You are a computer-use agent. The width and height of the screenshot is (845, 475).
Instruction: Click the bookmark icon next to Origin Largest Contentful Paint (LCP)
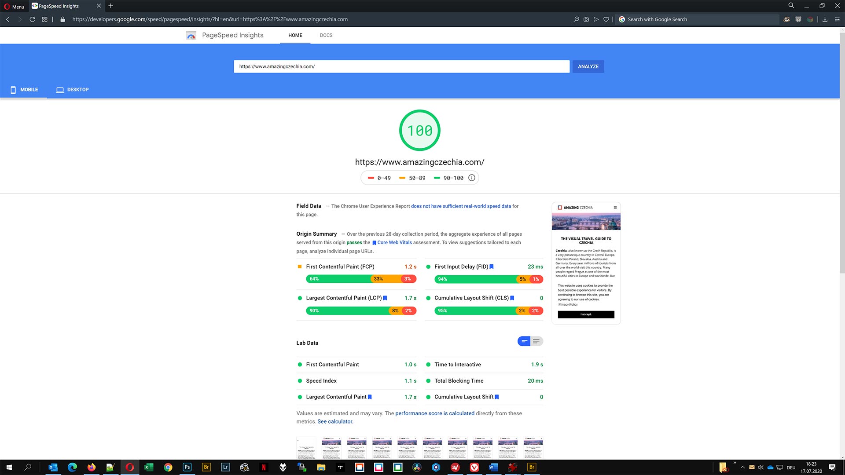[x=385, y=298]
